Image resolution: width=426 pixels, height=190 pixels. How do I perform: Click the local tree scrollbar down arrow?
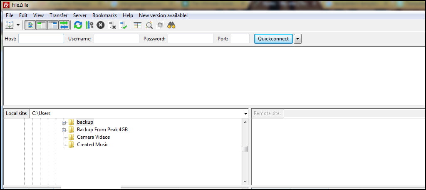[245, 181]
